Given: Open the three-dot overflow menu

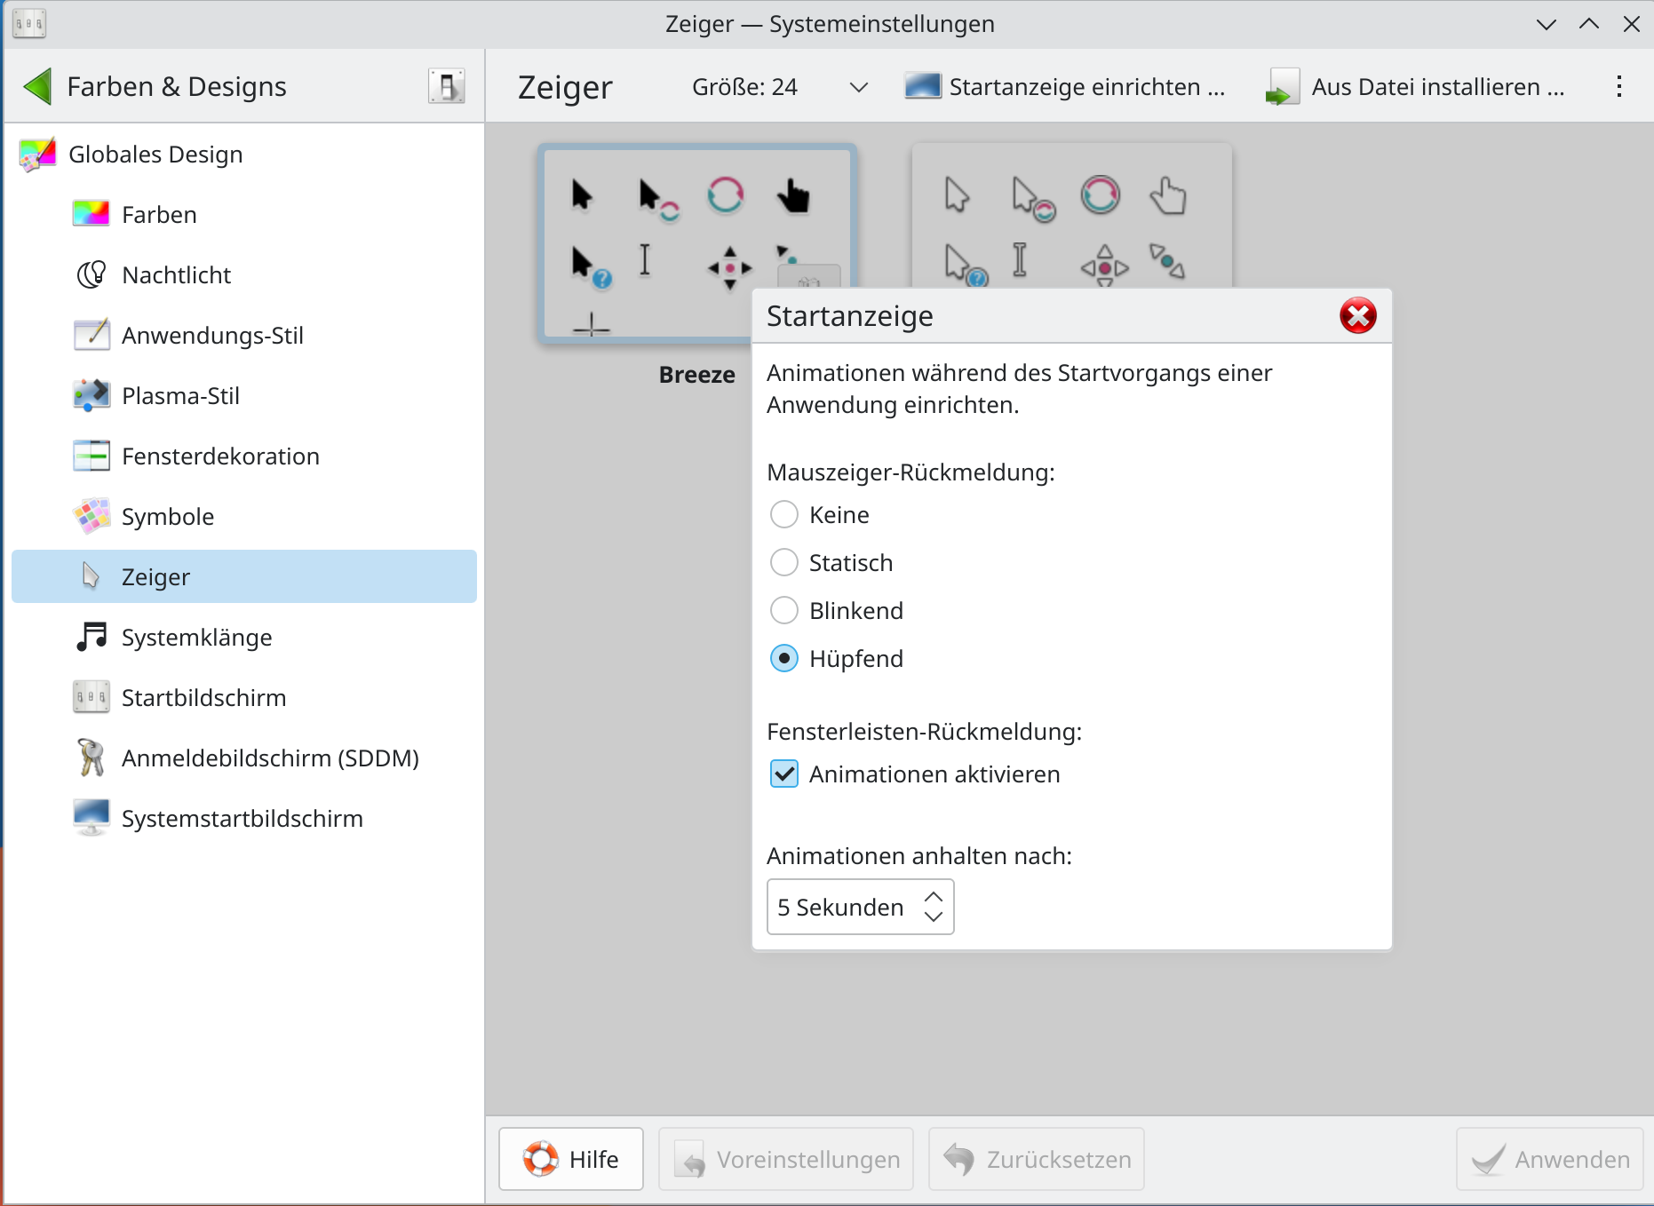Looking at the screenshot, I should [1619, 86].
